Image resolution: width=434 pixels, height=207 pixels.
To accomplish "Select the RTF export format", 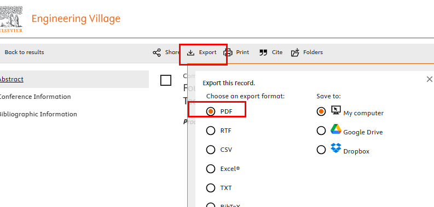I will [211, 131].
